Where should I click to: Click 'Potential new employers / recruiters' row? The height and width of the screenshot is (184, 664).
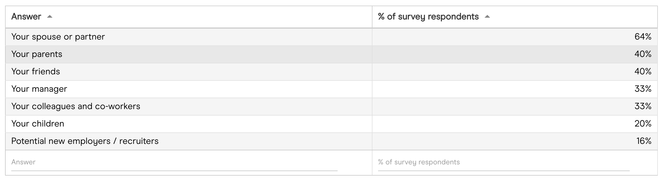85,141
